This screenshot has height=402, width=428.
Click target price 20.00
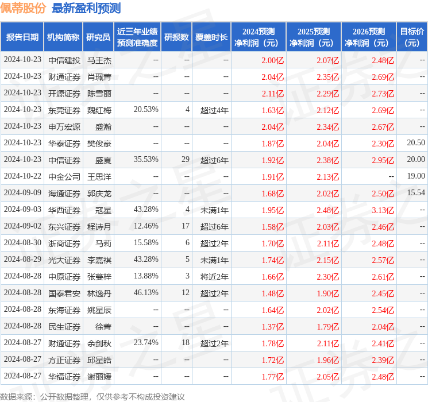pyautogui.click(x=416, y=160)
